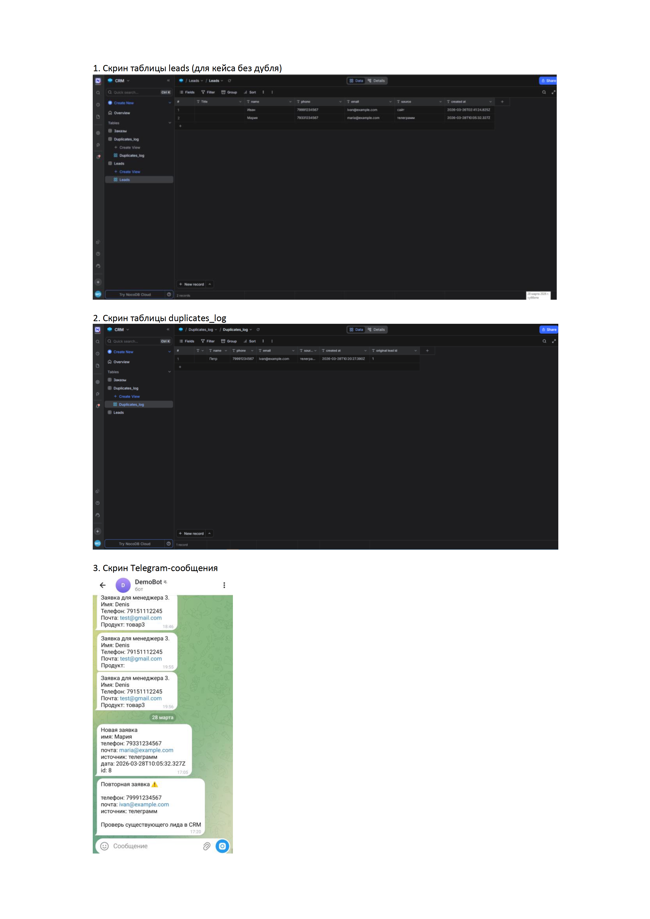The image size is (650, 919).
Task: Open more options in Duplicates_log toolbar
Action: coord(272,341)
